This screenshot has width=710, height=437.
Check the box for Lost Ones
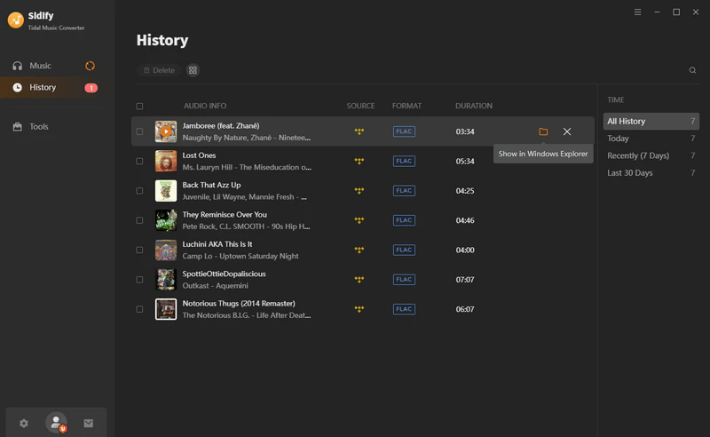coord(139,161)
